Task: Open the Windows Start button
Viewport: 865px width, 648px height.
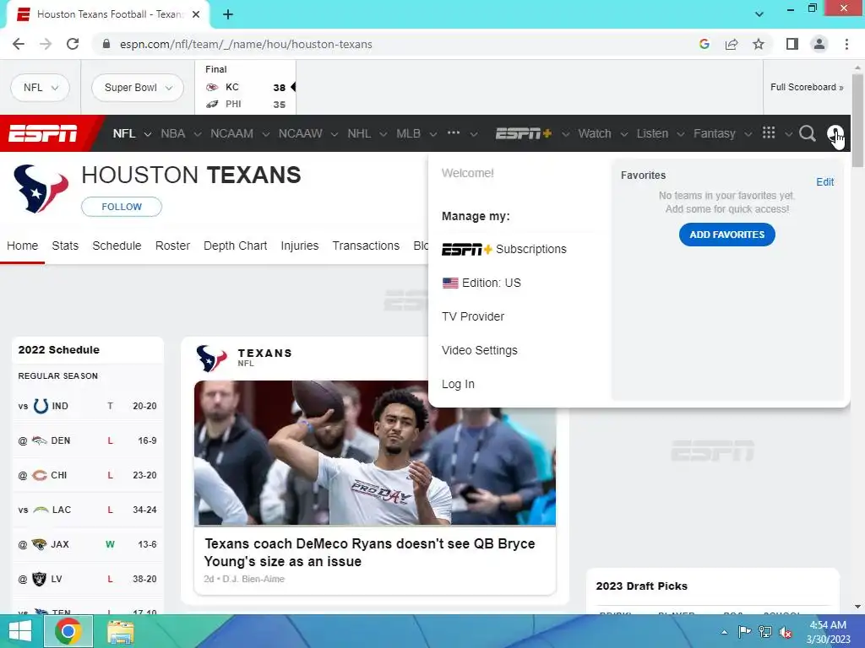Action: tap(20, 631)
